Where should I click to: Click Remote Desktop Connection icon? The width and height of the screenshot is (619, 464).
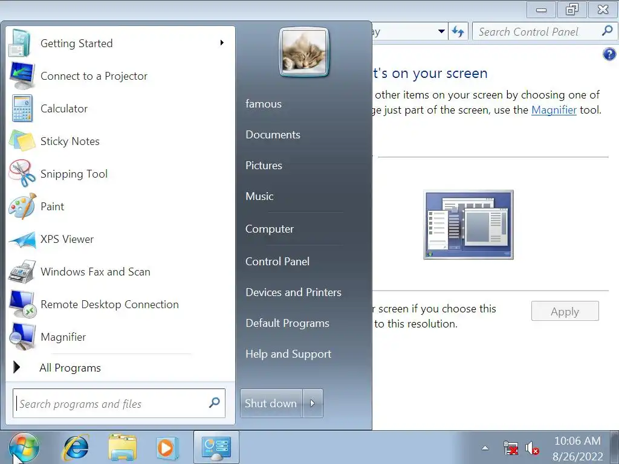[x=22, y=304]
